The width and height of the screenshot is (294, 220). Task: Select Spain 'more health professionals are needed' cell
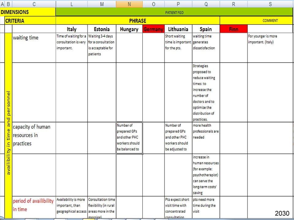[206, 138]
